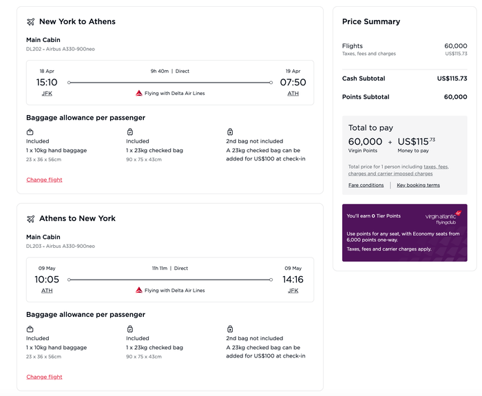The height and width of the screenshot is (396, 482).
Task: Click outbound departure time 15:10
Action: pos(47,83)
